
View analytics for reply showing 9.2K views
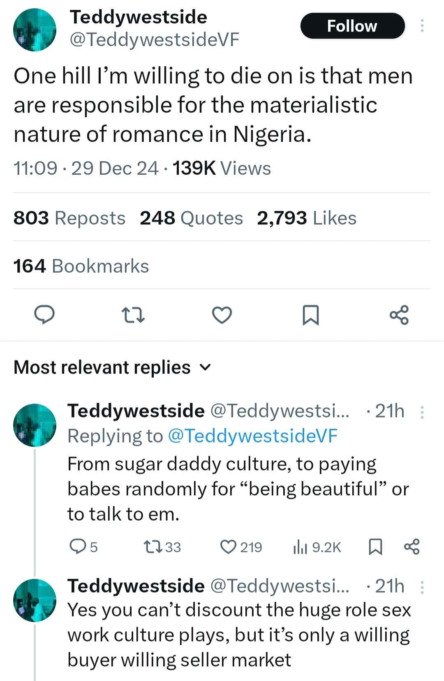point(317,547)
